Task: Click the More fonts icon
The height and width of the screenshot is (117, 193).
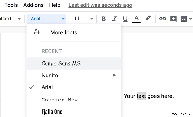Action: pos(37,32)
